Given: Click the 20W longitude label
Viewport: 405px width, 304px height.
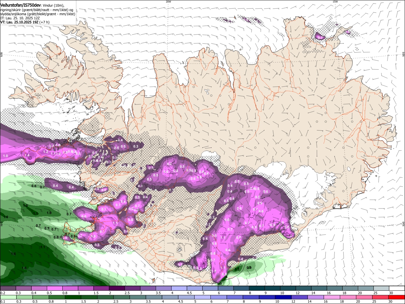Looking at the screenshot, I should (168, 2).
